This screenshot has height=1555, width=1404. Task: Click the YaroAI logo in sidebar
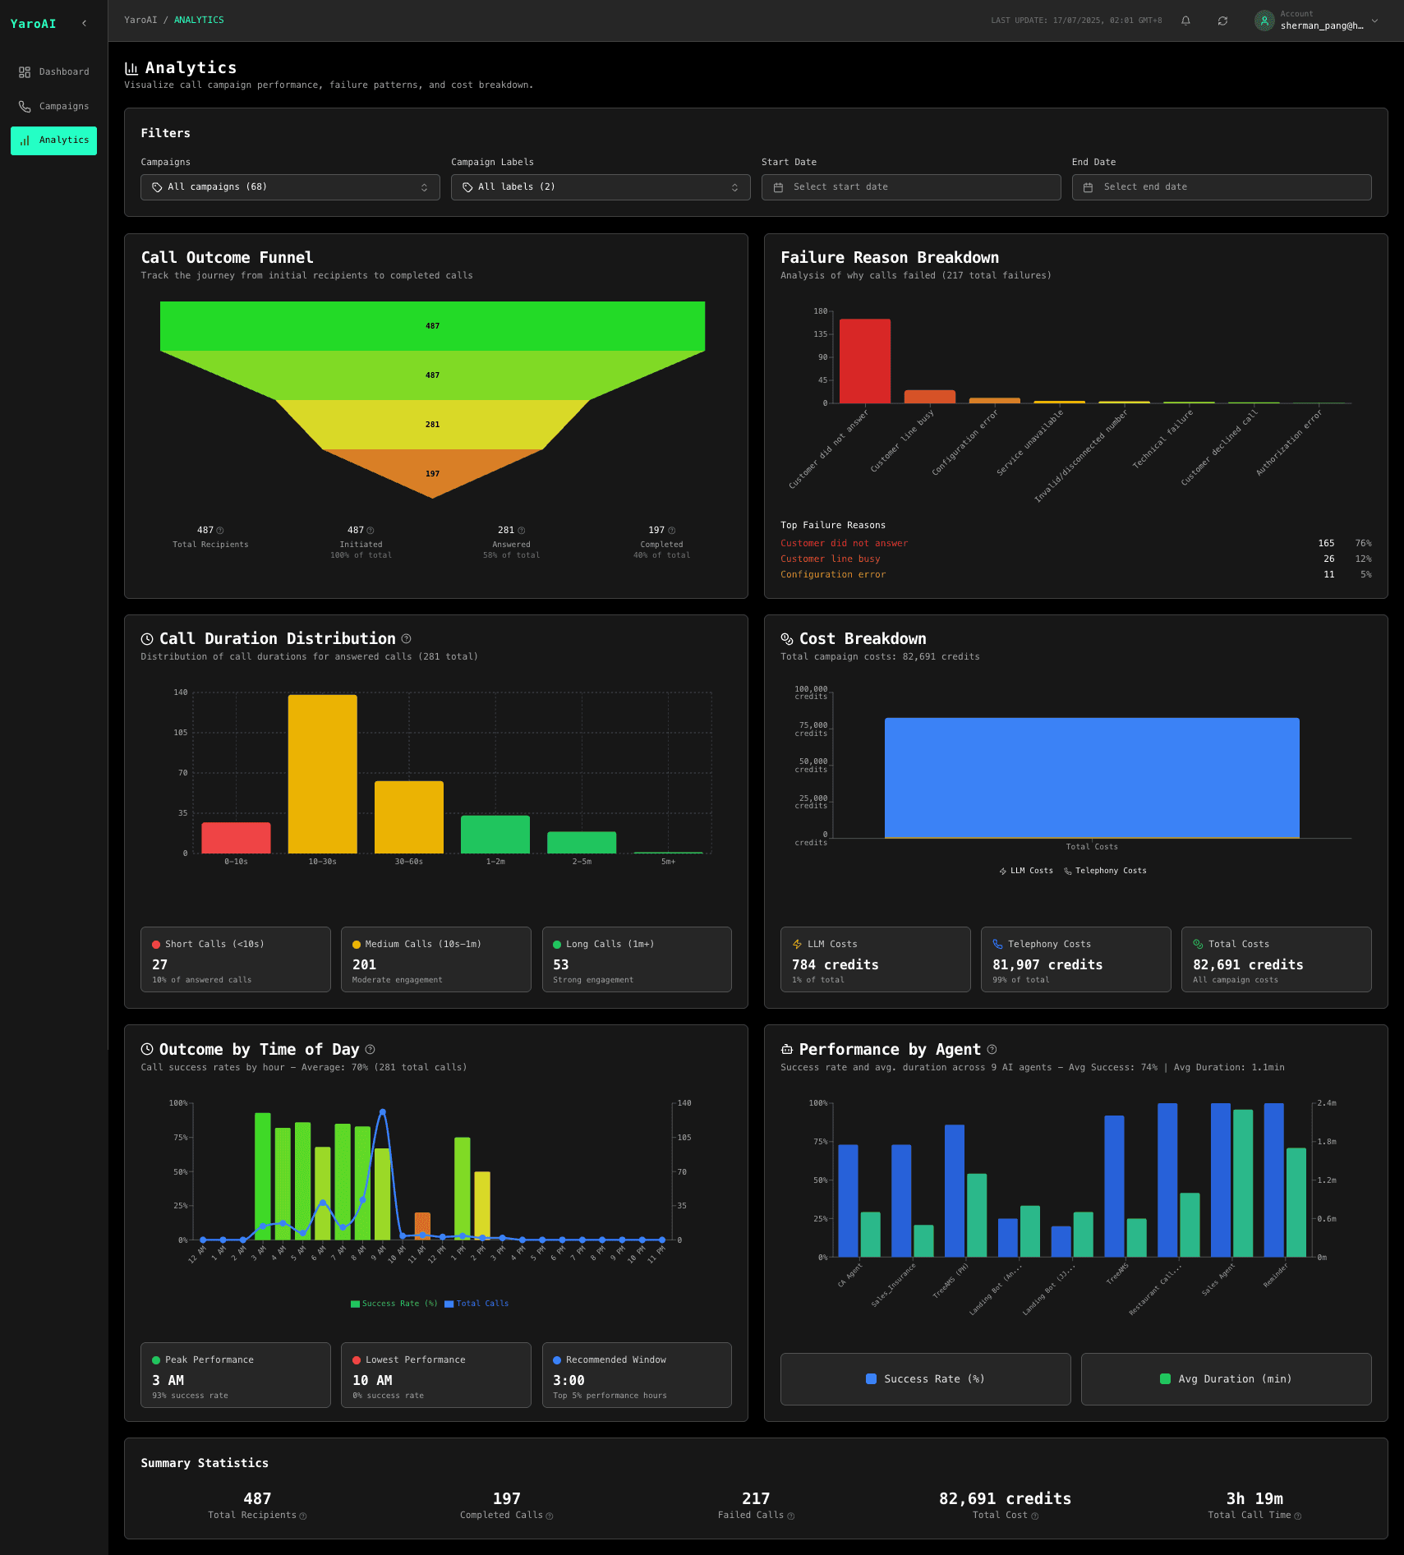click(x=34, y=24)
